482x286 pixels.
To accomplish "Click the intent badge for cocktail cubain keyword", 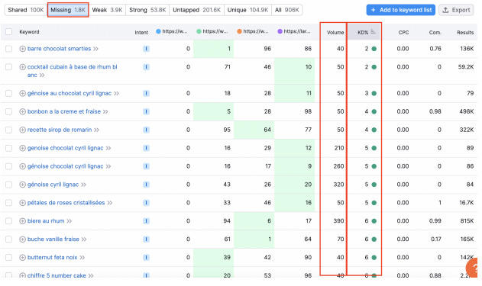I will coord(147,67).
